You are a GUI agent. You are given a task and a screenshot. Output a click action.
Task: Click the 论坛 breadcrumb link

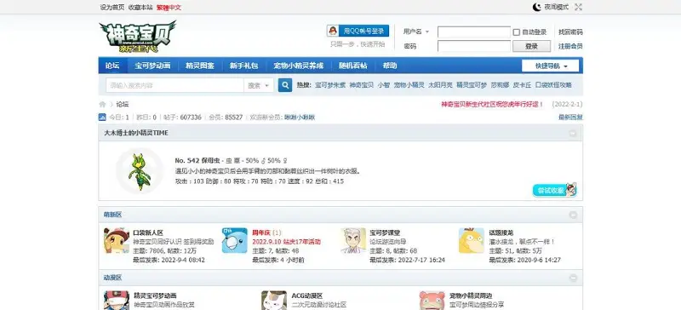coord(123,105)
